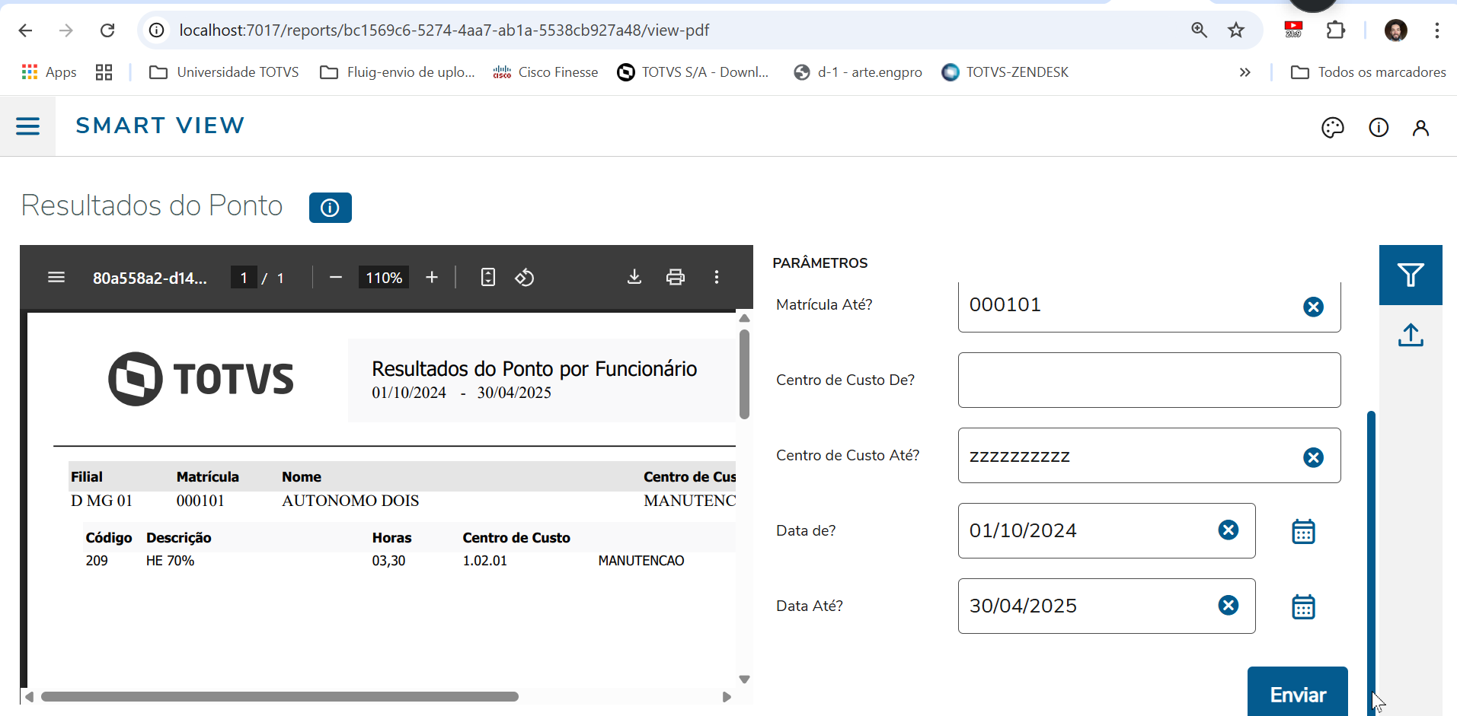Open the theme palette customizer
The height and width of the screenshot is (716, 1457).
point(1334,127)
